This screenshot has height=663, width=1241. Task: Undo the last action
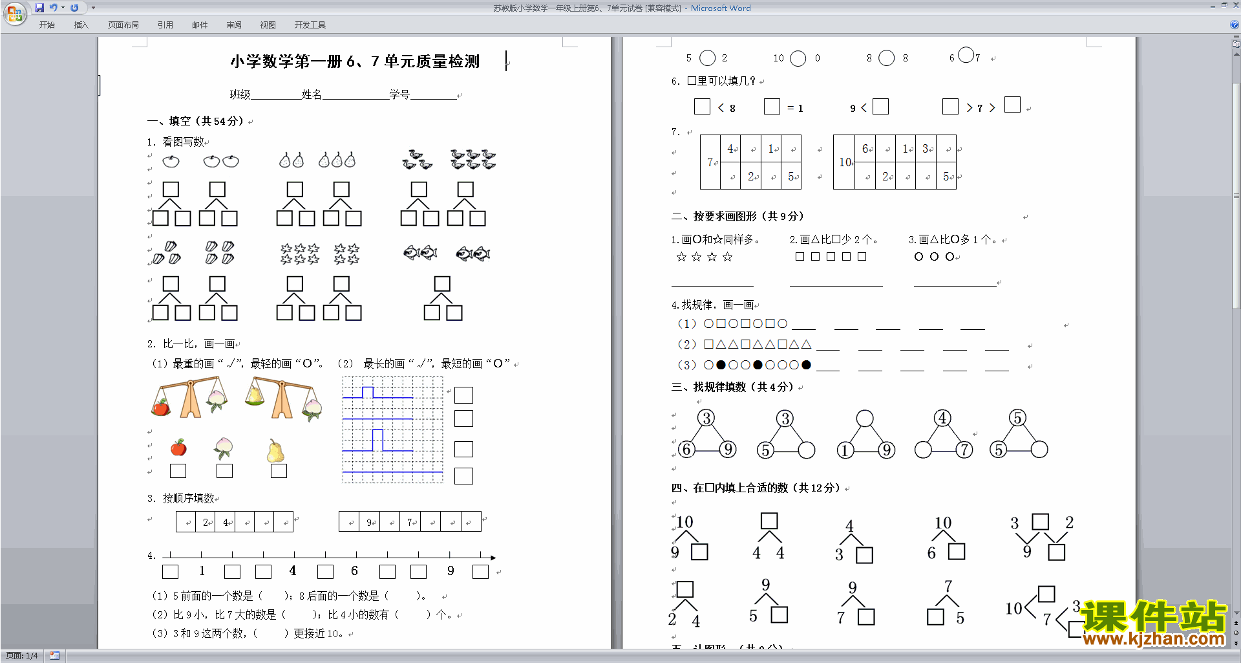pos(53,8)
